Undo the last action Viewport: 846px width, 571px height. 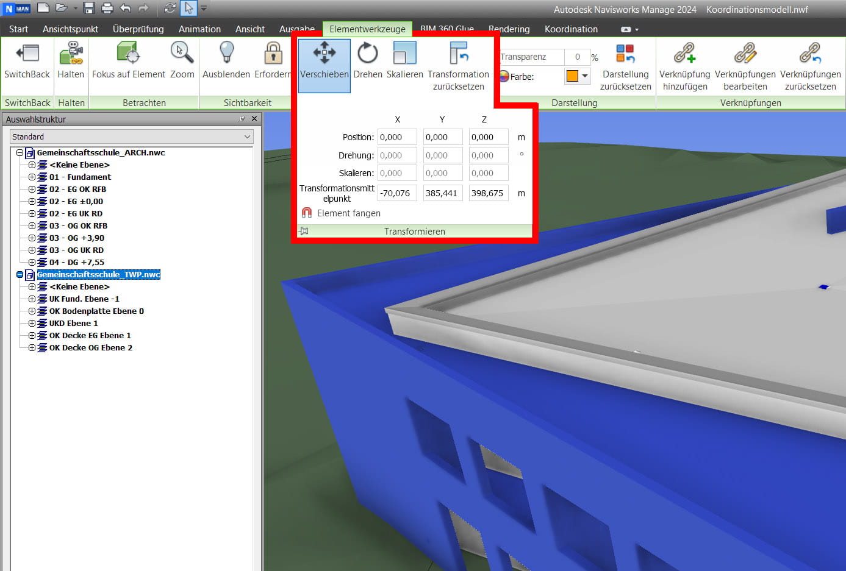[126, 8]
